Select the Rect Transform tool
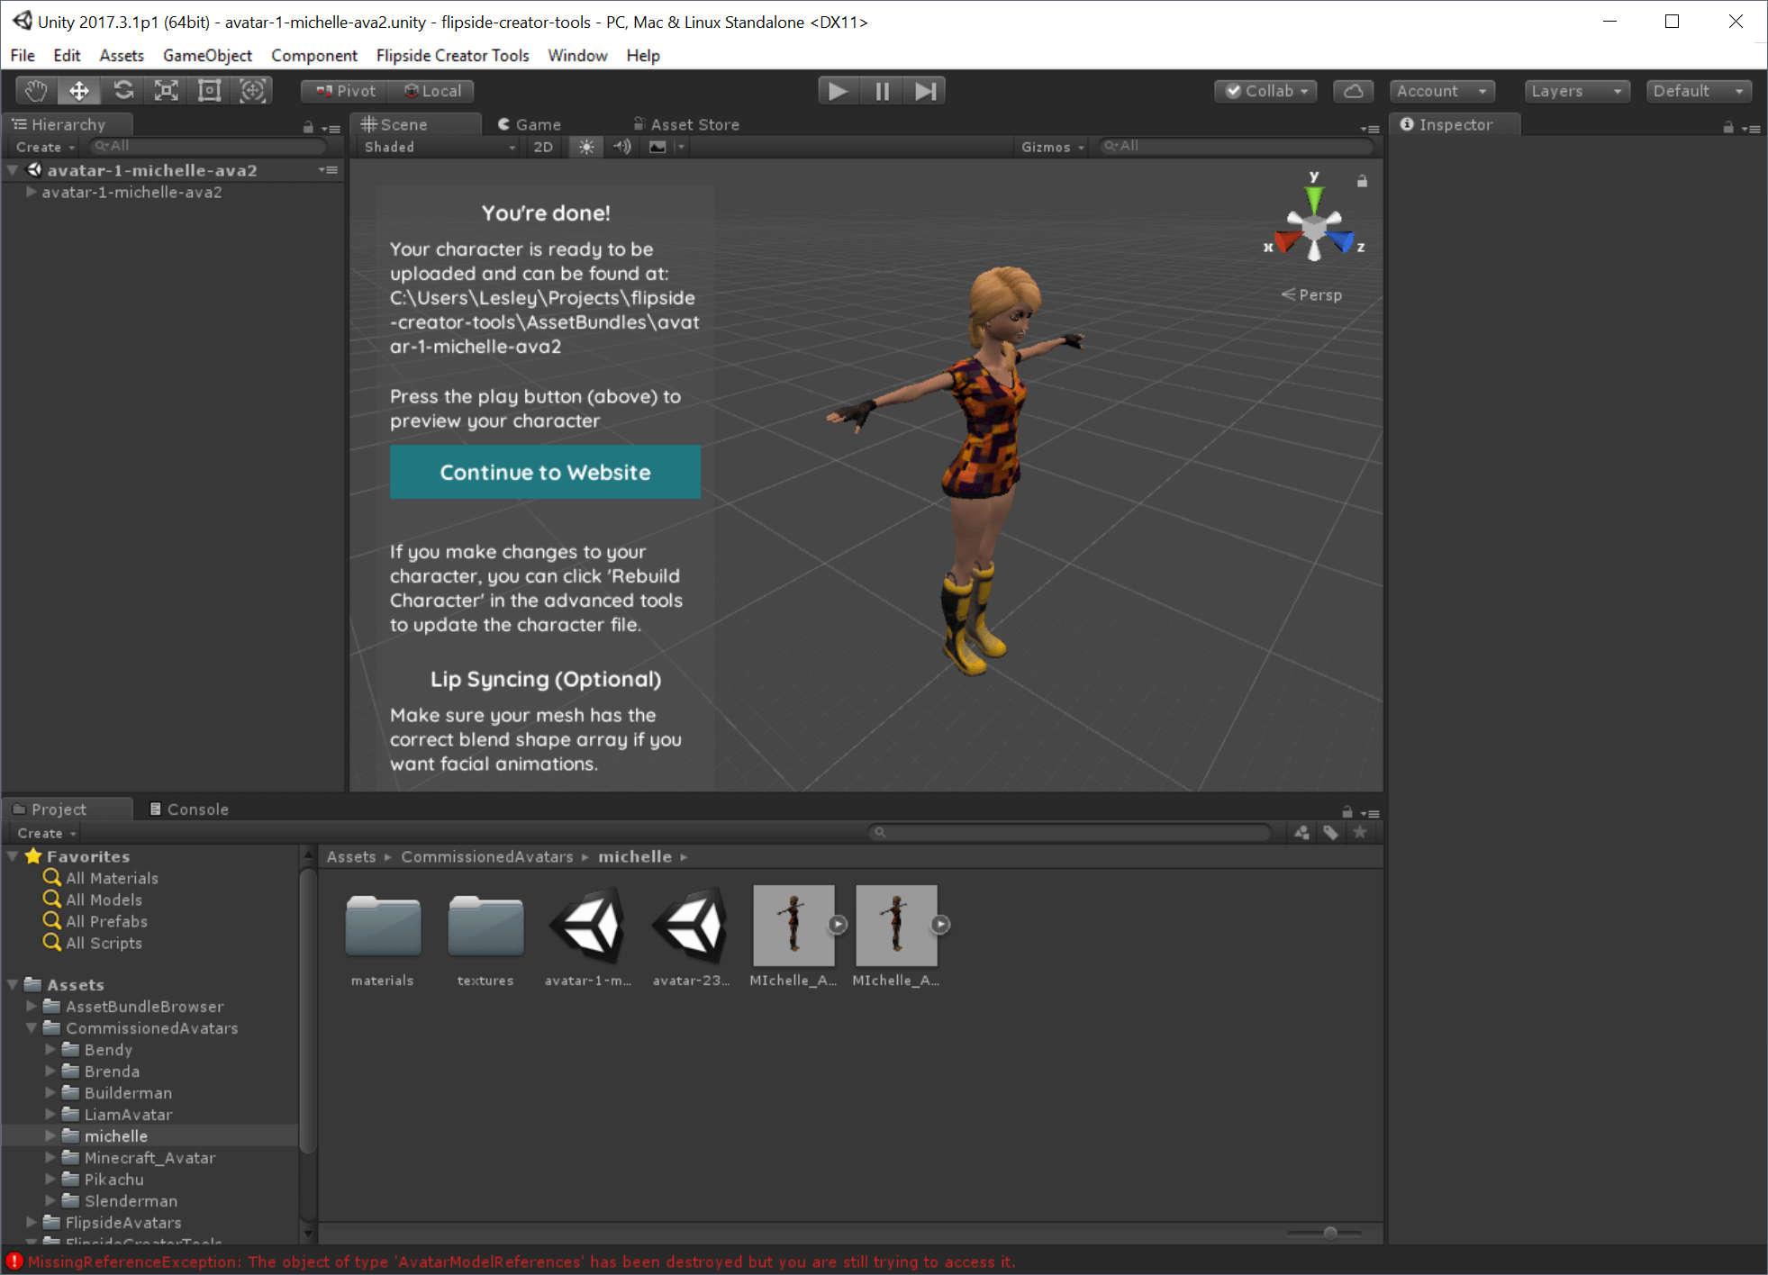This screenshot has height=1275, width=1768. tap(209, 91)
